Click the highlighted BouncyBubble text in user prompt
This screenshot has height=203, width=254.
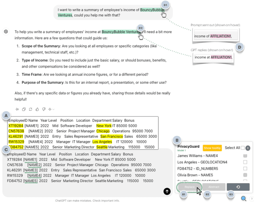click(152, 10)
